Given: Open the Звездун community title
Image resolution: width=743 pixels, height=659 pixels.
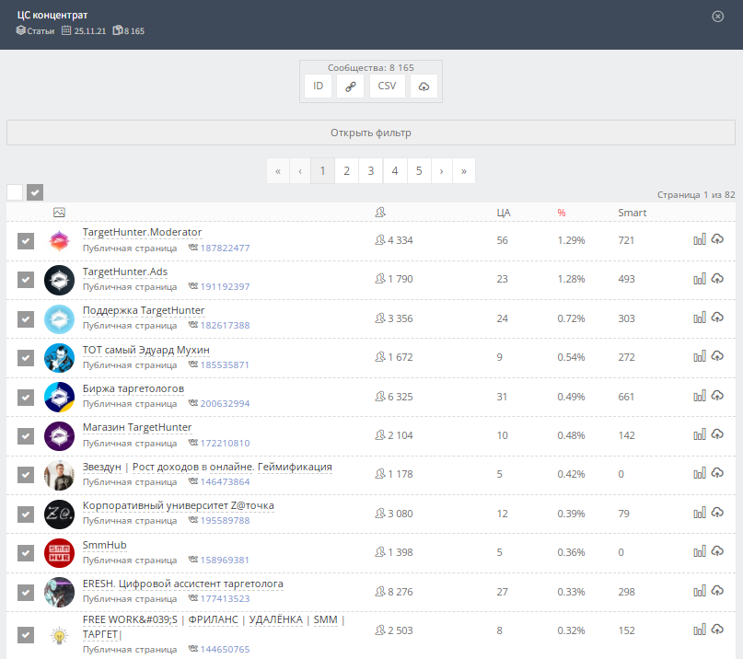Looking at the screenshot, I should click(207, 467).
